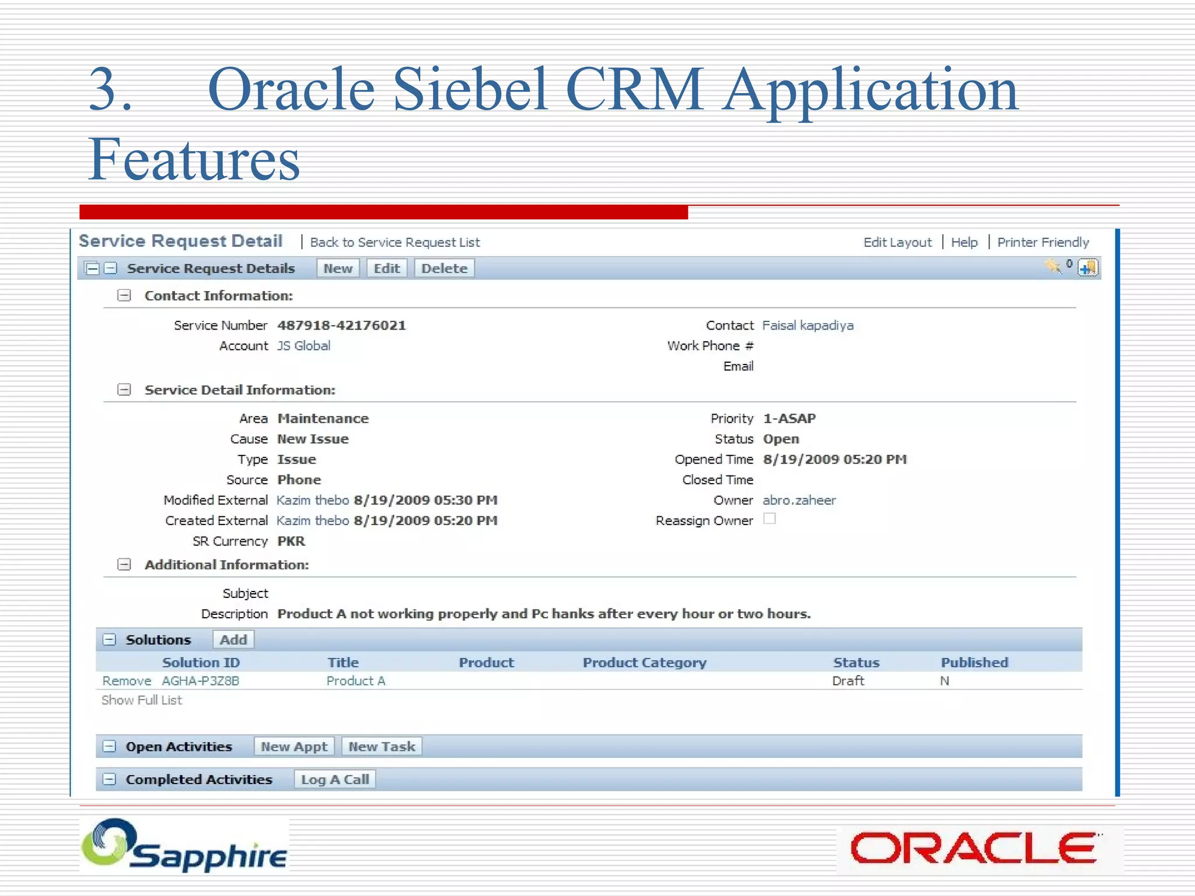The height and width of the screenshot is (896, 1195).
Task: Collapse the Additional Information section
Action: [124, 564]
